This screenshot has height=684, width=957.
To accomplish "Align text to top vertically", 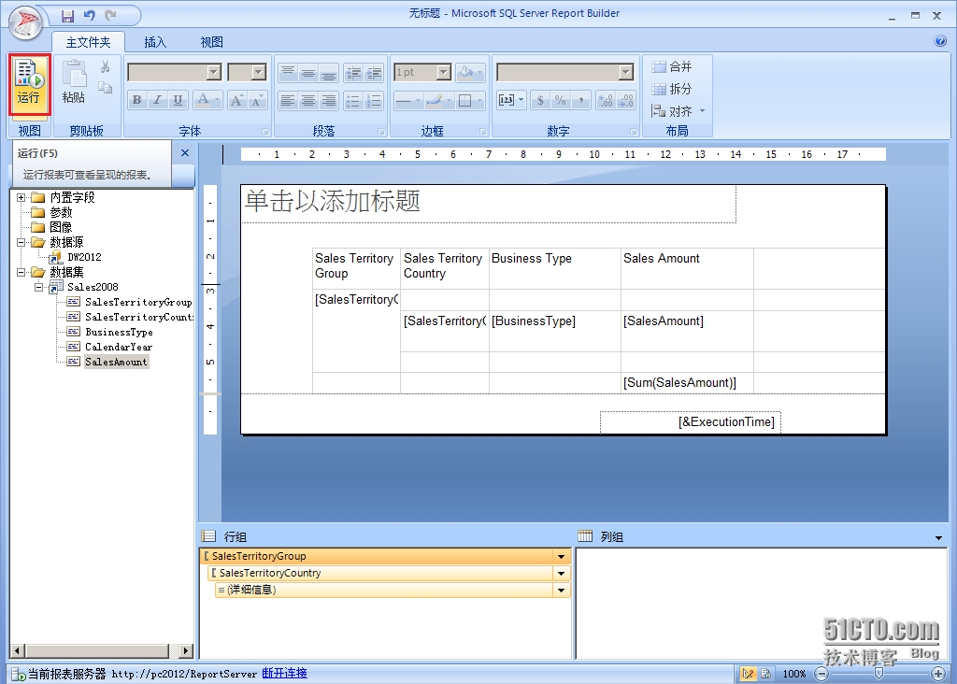I will point(288,73).
